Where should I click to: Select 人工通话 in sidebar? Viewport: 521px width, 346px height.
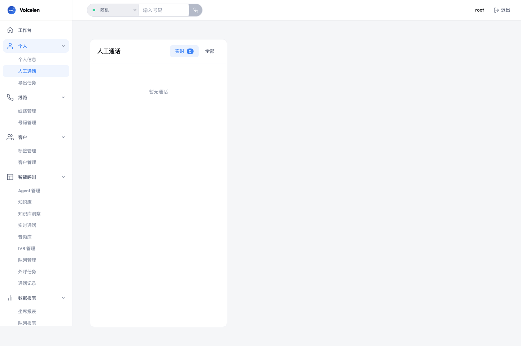36,71
